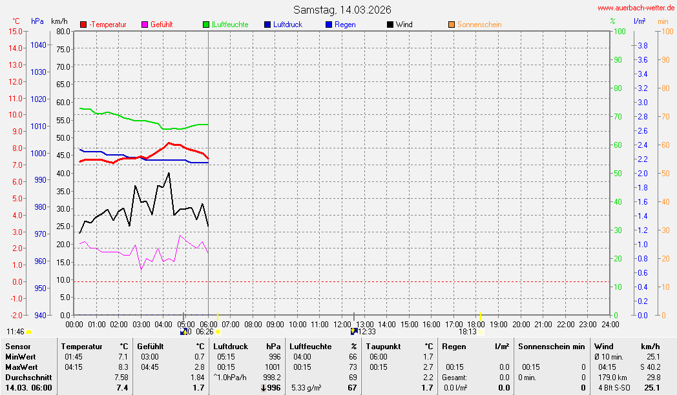
Task: Click the orange Sonnenschein legend square
Action: (452, 25)
